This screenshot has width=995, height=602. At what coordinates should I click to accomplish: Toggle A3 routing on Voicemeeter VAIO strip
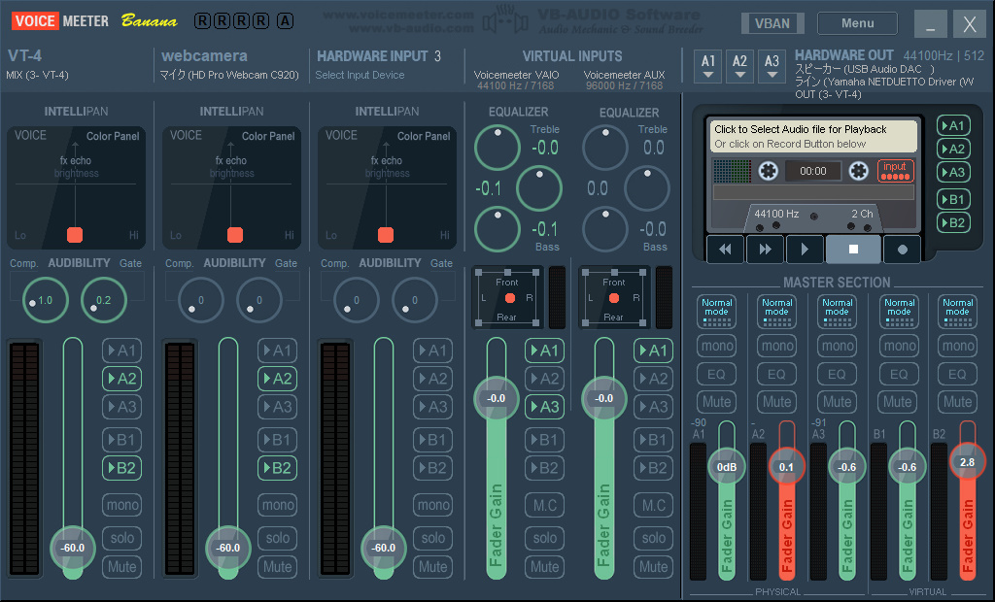pos(544,407)
